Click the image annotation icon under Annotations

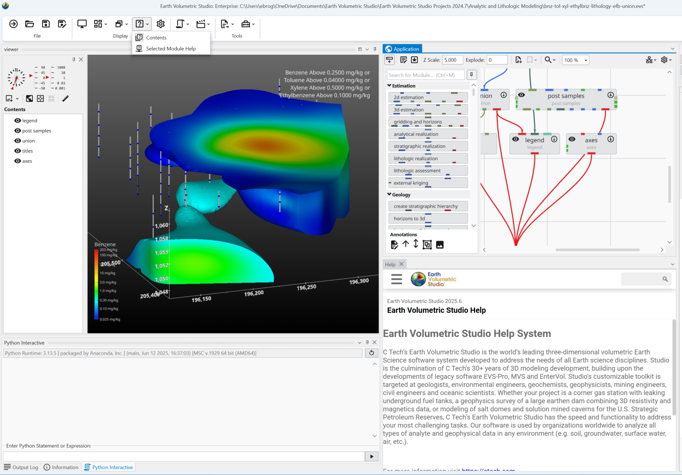click(440, 245)
